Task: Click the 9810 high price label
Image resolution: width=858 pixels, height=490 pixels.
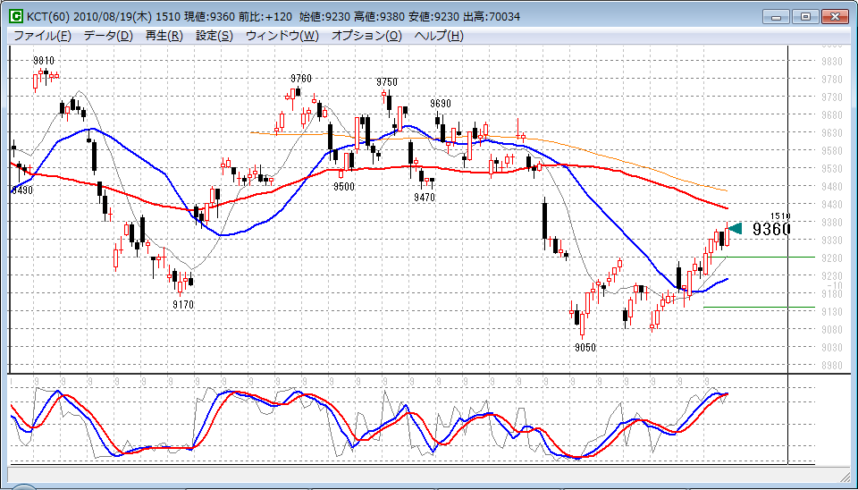Action: tap(44, 61)
